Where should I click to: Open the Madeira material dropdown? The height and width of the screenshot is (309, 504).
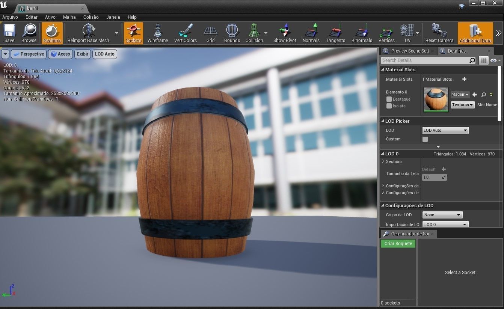(460, 95)
